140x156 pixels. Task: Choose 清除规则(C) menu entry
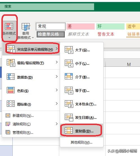(x=31, y=124)
